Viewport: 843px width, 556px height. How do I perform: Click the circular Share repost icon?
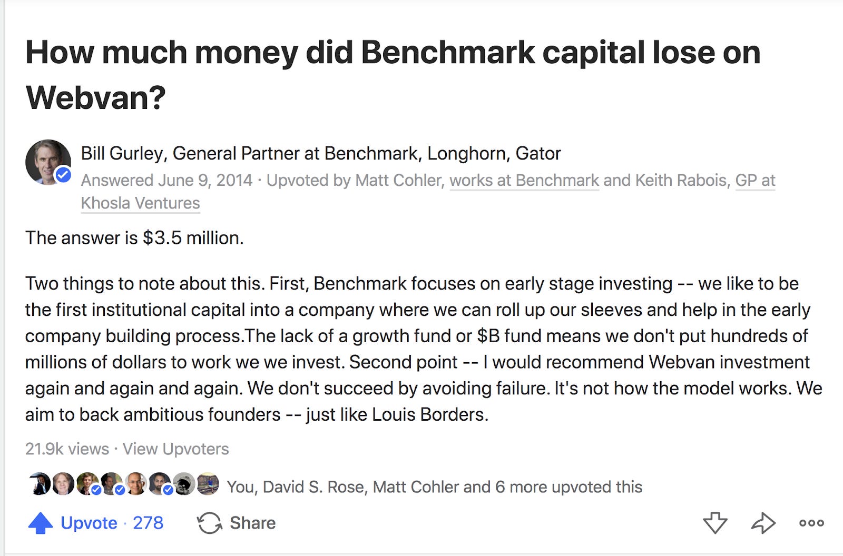[210, 523]
